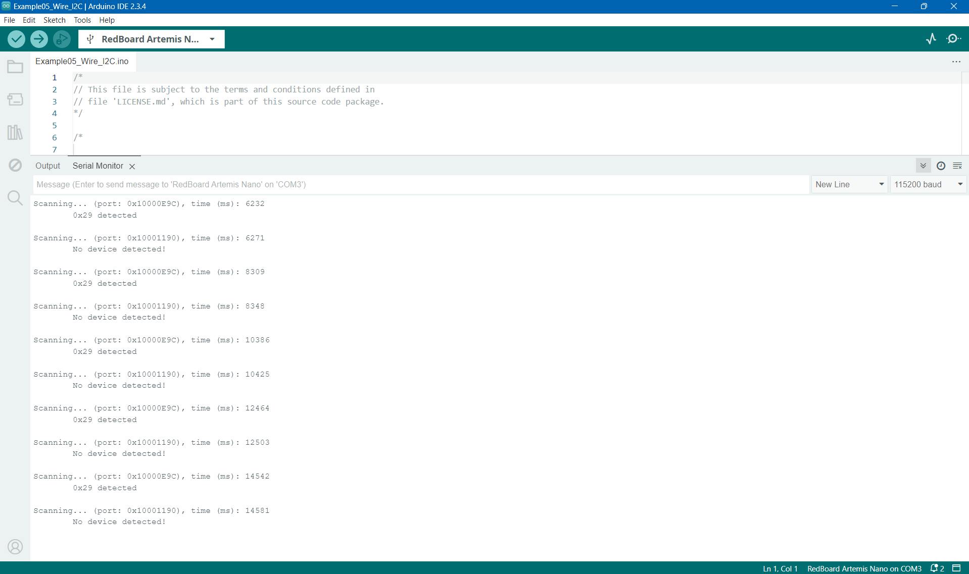Click the Upload arrow button
969x574 pixels.
click(x=39, y=39)
